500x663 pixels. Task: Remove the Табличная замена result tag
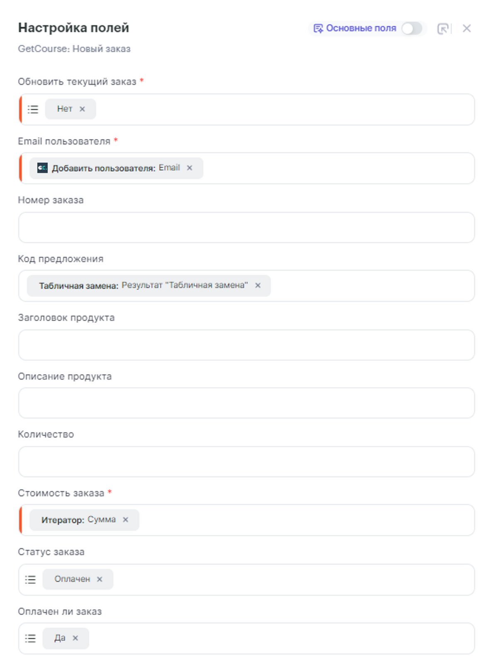(x=258, y=286)
